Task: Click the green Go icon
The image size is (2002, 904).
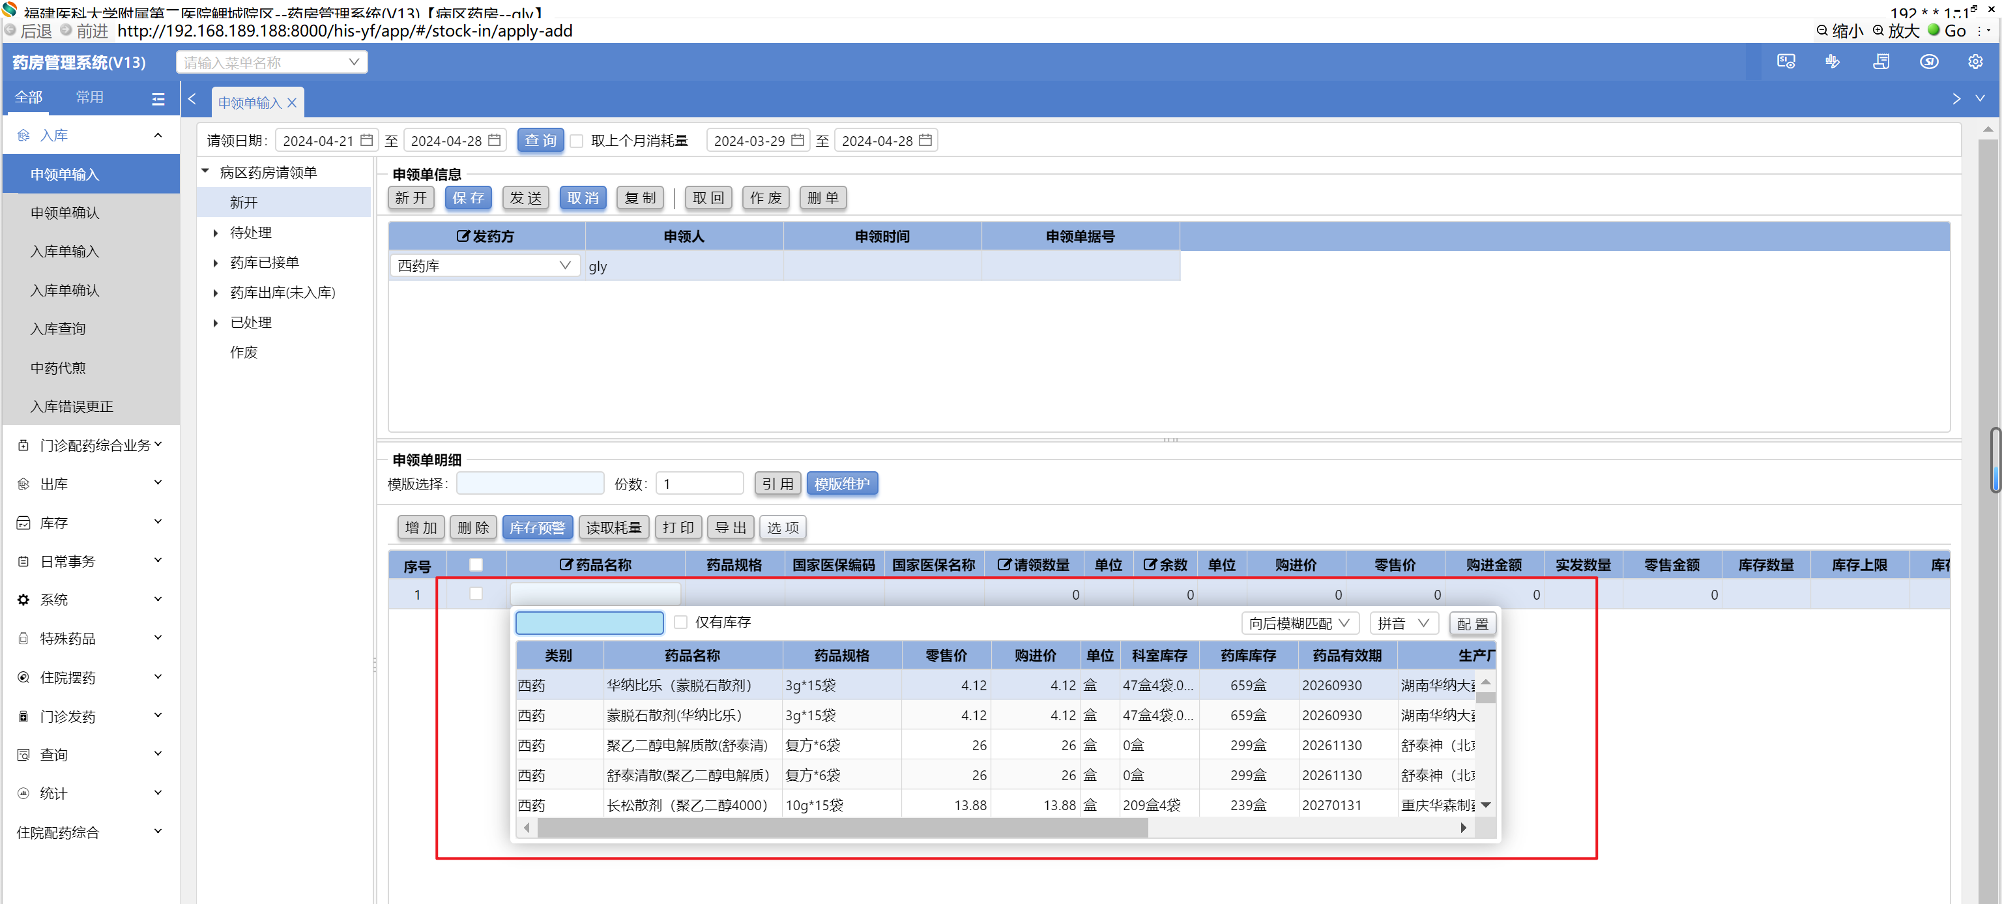Action: coord(1933,31)
